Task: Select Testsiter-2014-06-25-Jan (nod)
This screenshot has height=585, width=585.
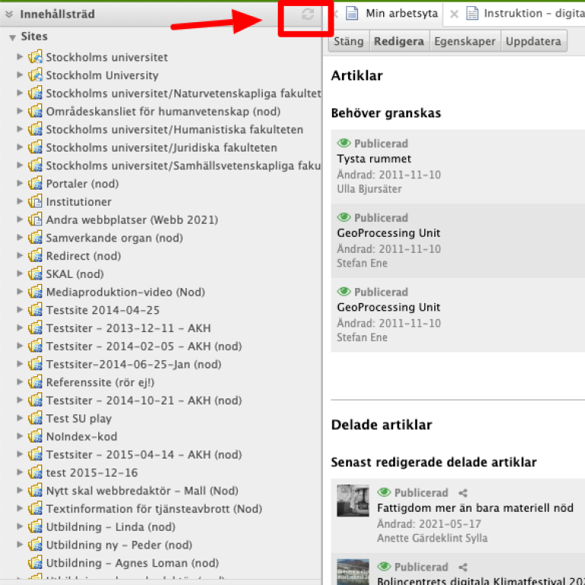Action: pyautogui.click(x=133, y=364)
